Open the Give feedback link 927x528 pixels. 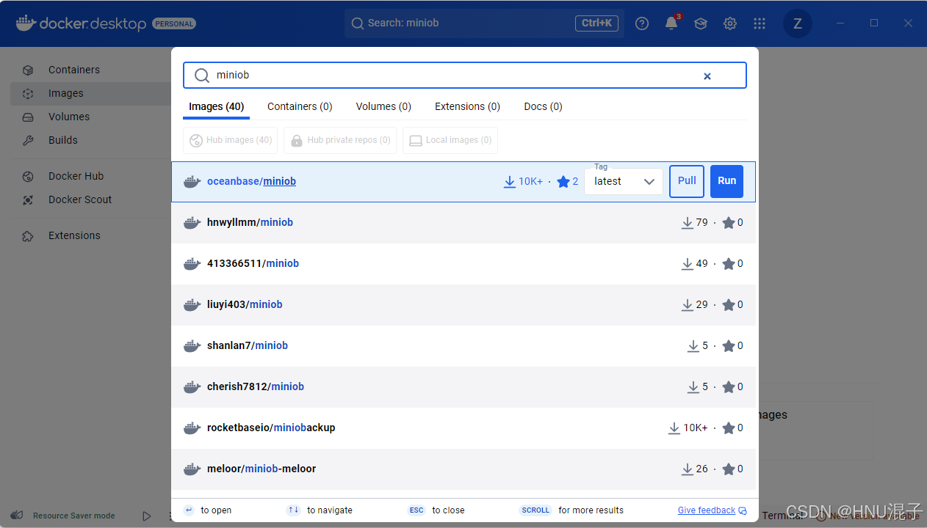pyautogui.click(x=706, y=510)
